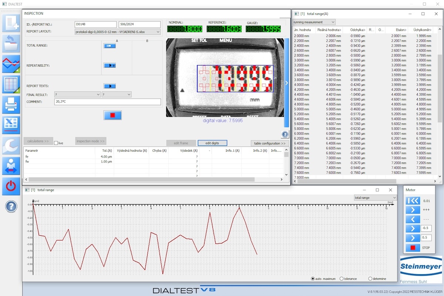Click the Jm. hodnota column header
444x296 pixels.
[x=304, y=30]
